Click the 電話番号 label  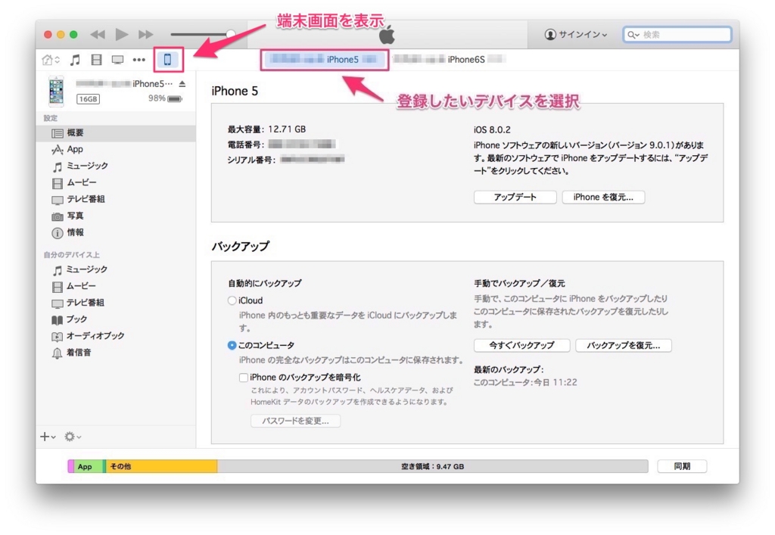[246, 145]
